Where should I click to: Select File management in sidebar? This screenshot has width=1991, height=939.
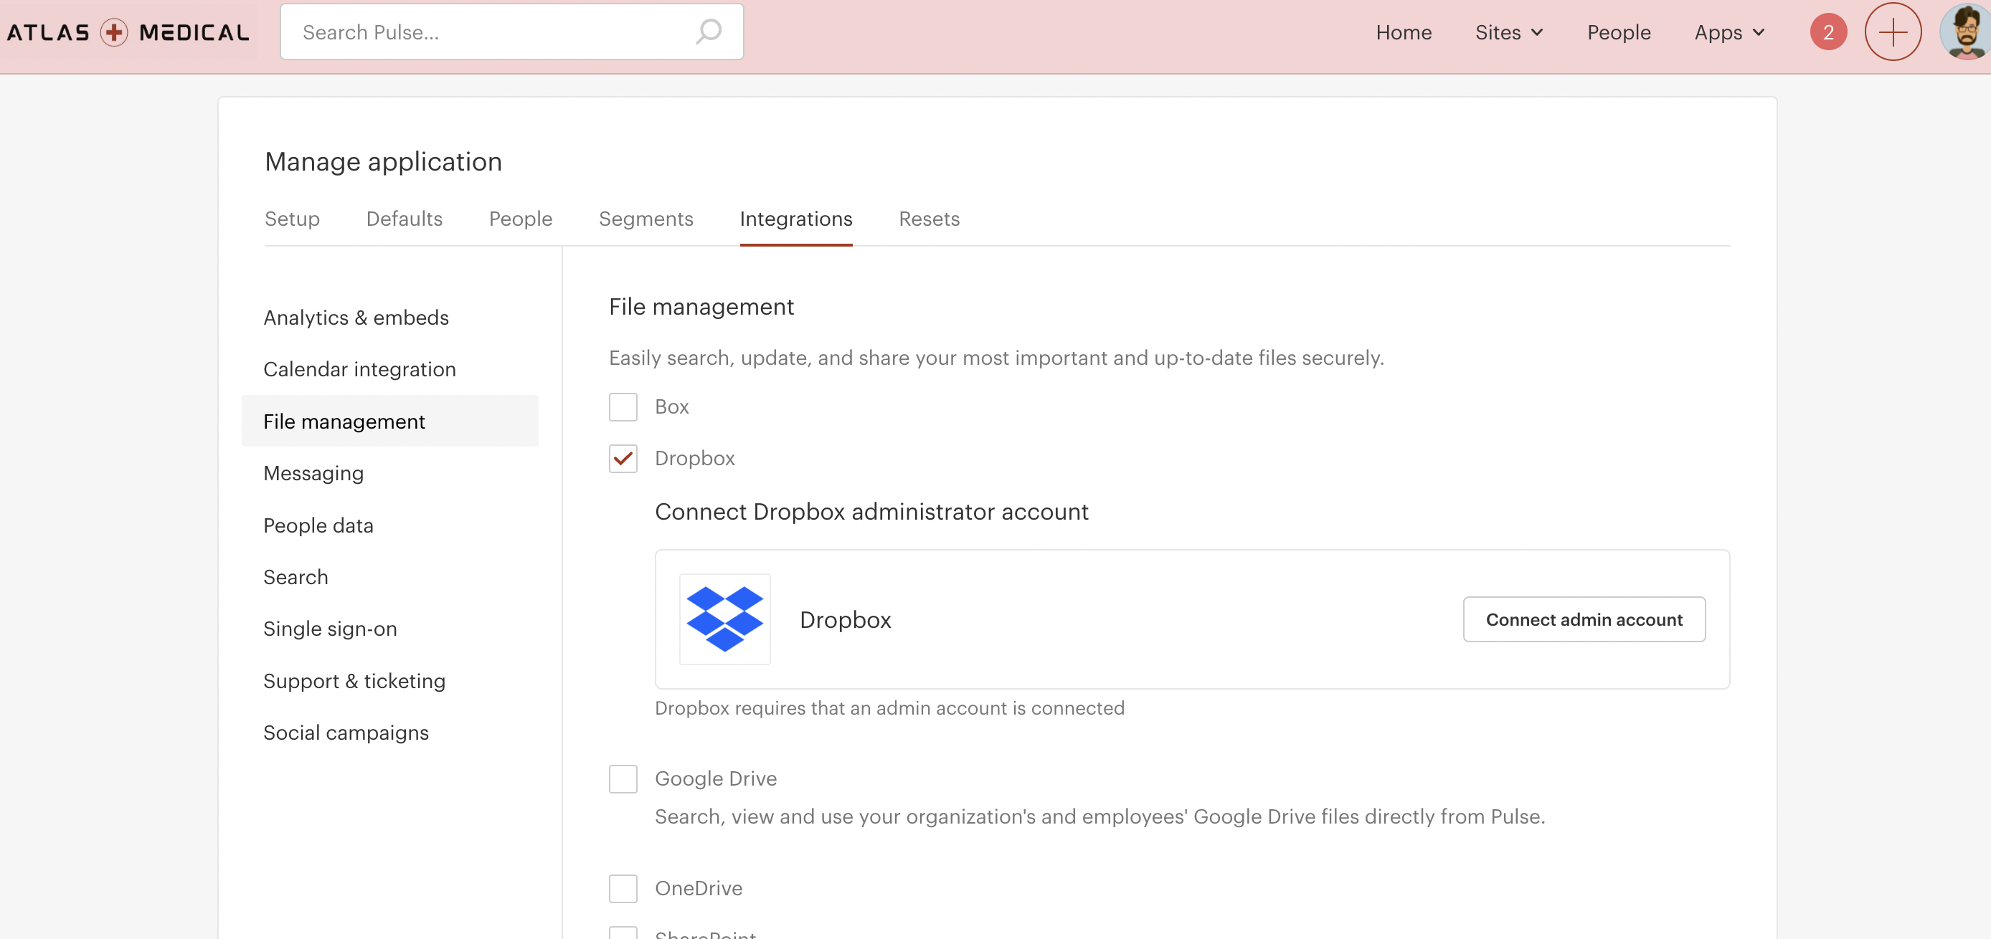coord(389,421)
